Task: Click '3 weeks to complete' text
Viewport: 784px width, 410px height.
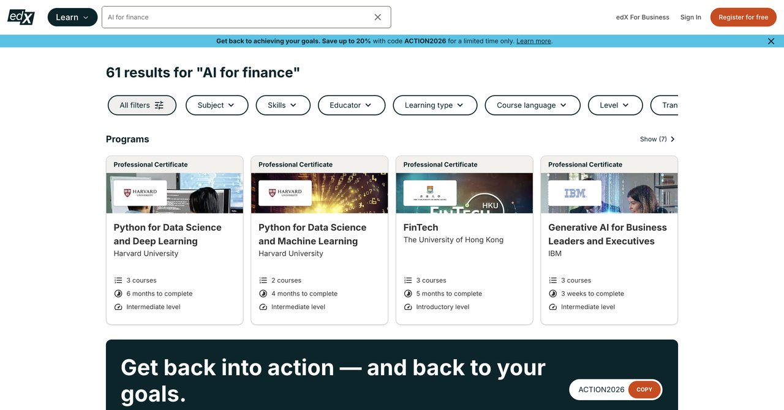Action: (592, 294)
